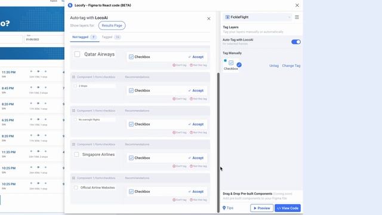This screenshot has width=382, height=215.
Task: Click the plane icon in the 6:35 PM flight row
Action: (x=38, y=119)
